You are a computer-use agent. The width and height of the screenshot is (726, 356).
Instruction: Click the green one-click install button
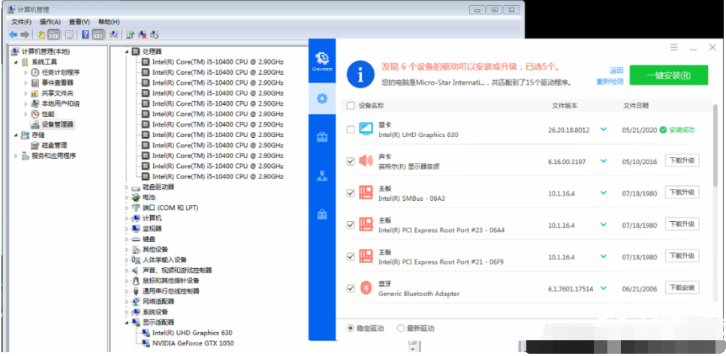[x=669, y=75]
